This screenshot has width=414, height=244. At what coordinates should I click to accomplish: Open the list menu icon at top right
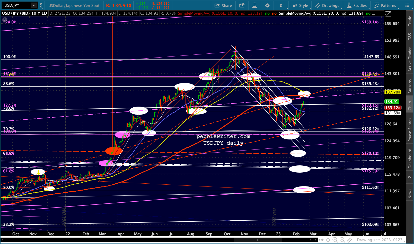[x=407, y=5]
